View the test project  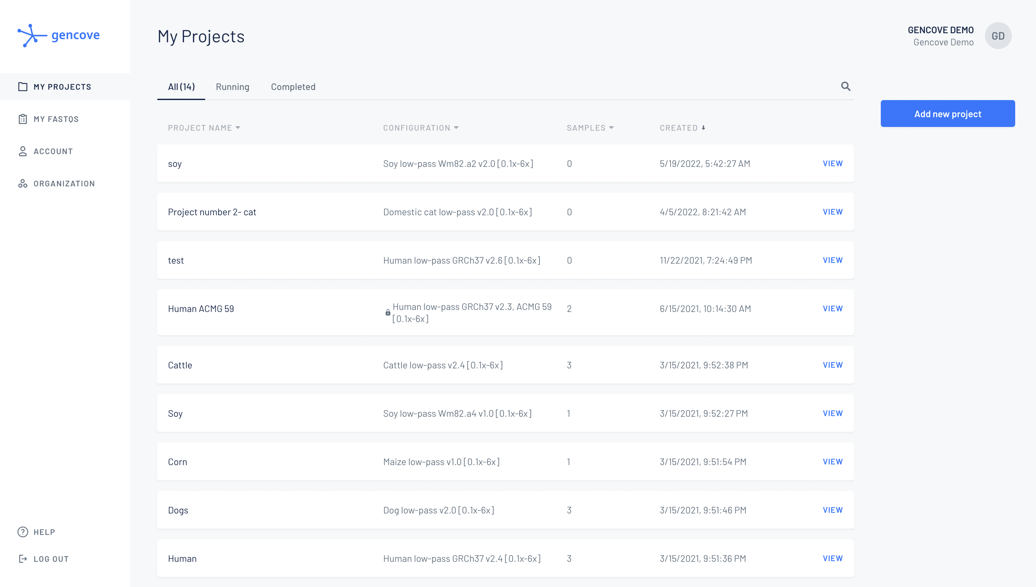tap(832, 260)
